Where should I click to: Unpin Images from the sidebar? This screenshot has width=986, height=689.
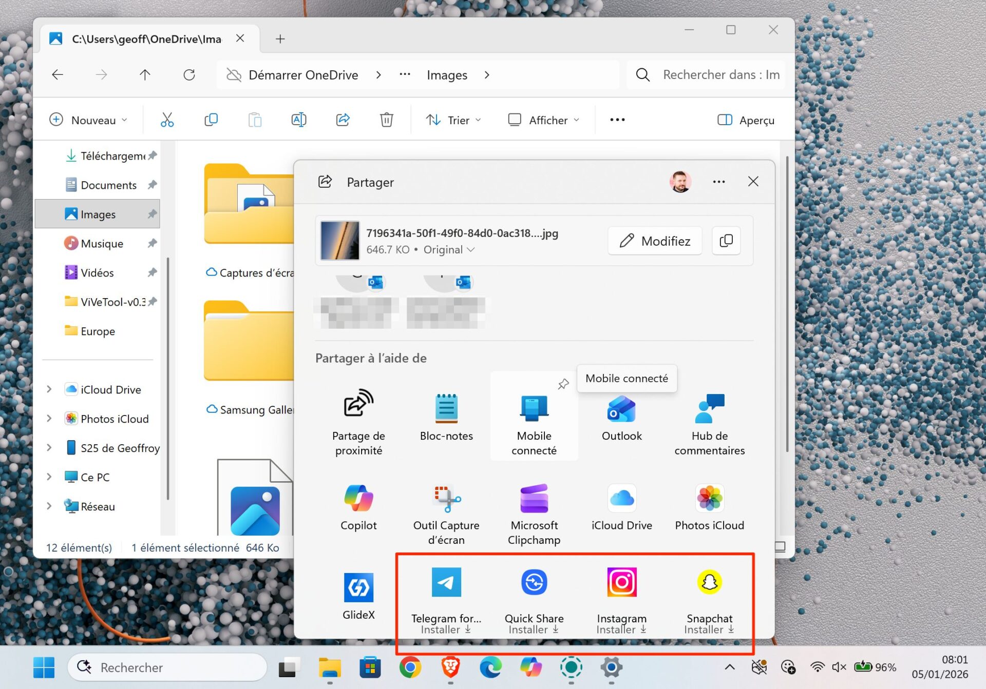coord(152,214)
